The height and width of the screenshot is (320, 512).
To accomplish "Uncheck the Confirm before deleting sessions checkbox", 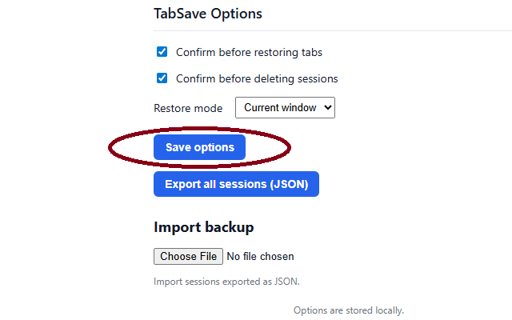I will [162, 78].
